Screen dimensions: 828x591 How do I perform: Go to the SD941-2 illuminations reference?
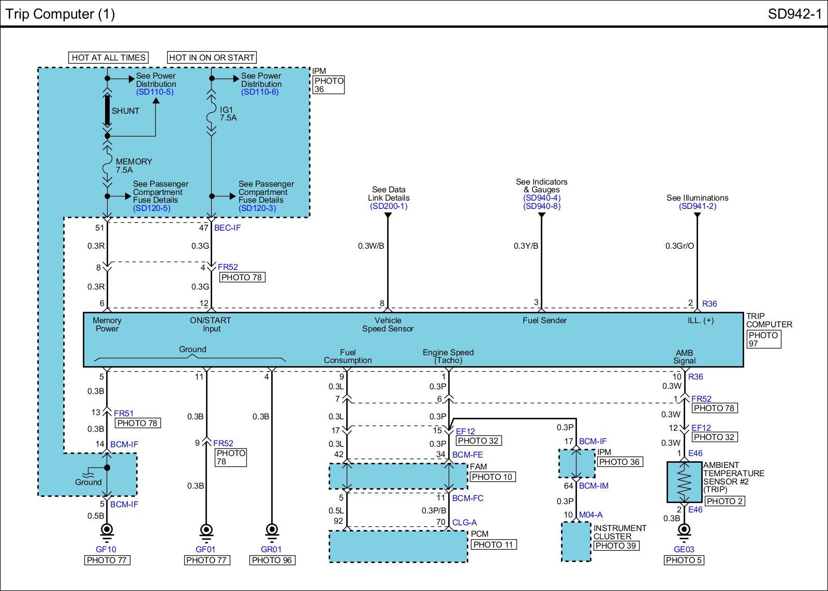click(697, 206)
